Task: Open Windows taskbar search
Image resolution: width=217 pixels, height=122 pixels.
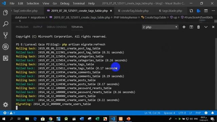Action: [x=12, y=119]
